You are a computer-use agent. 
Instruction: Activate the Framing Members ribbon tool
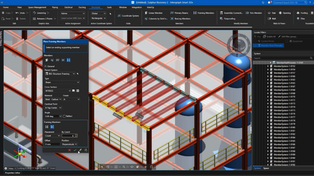pos(204,13)
